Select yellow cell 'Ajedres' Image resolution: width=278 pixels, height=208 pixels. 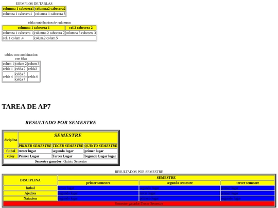(x=30, y=193)
